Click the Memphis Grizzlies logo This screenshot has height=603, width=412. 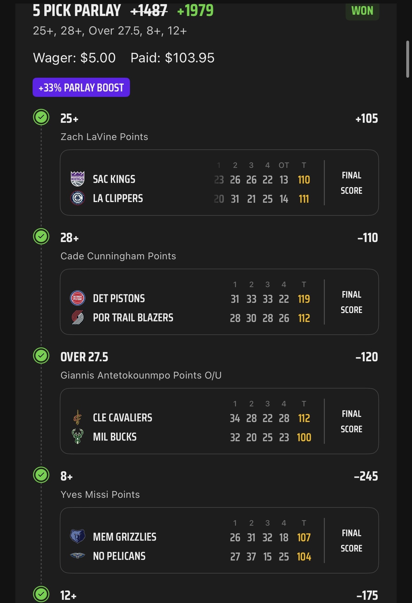77,536
